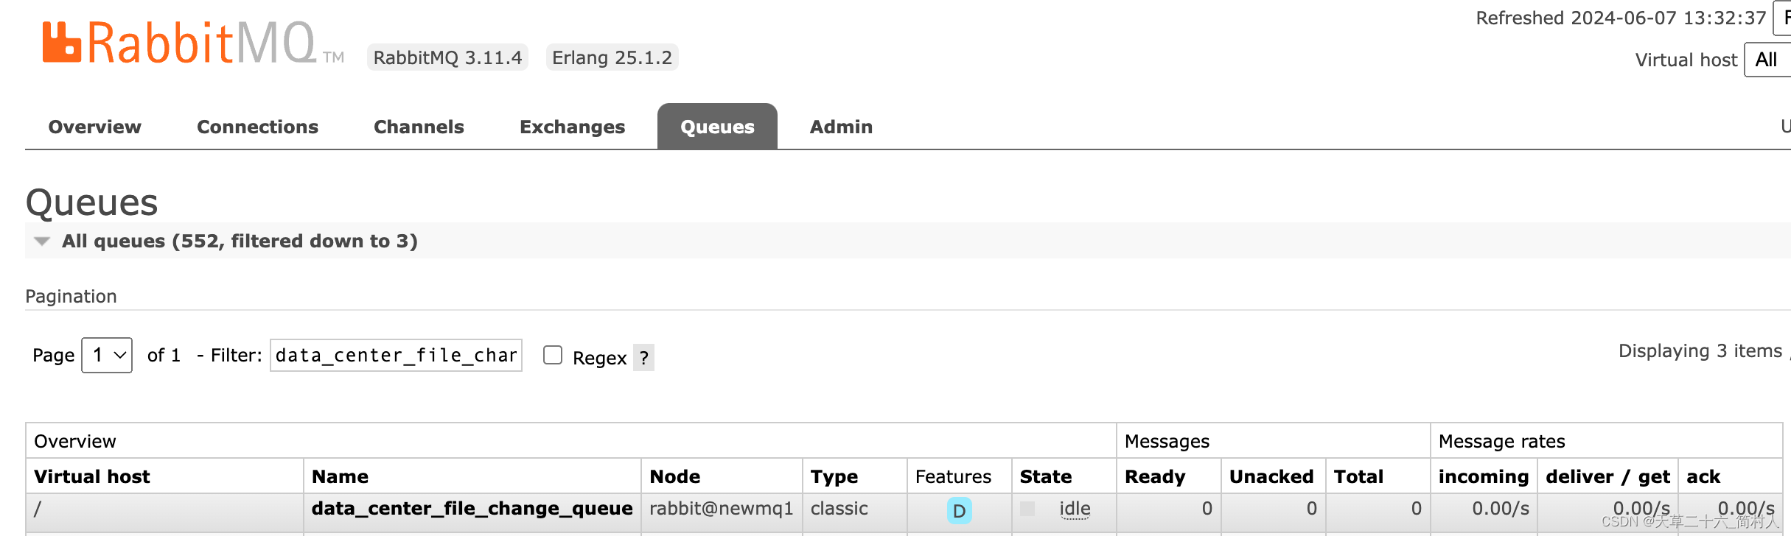1791x536 pixels.
Task: Open the Virtual host dropdown
Action: (x=1769, y=60)
